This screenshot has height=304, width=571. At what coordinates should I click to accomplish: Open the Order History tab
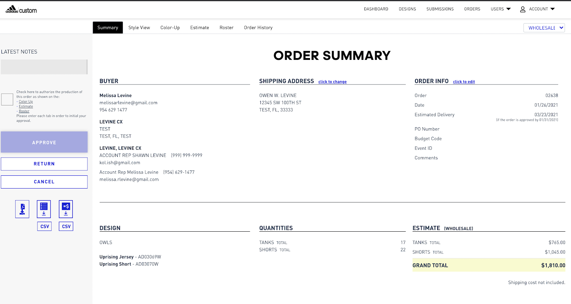pyautogui.click(x=258, y=27)
